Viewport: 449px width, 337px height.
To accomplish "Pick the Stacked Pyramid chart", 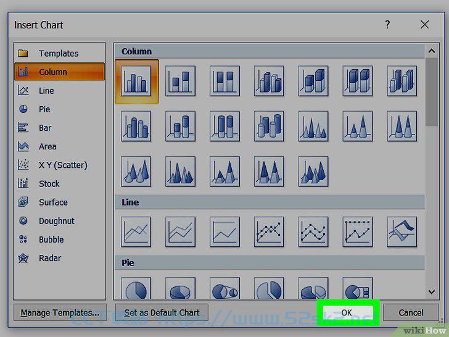I will pyautogui.click(x=224, y=172).
